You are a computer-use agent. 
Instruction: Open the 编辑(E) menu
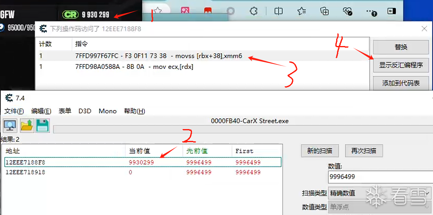[x=41, y=111]
